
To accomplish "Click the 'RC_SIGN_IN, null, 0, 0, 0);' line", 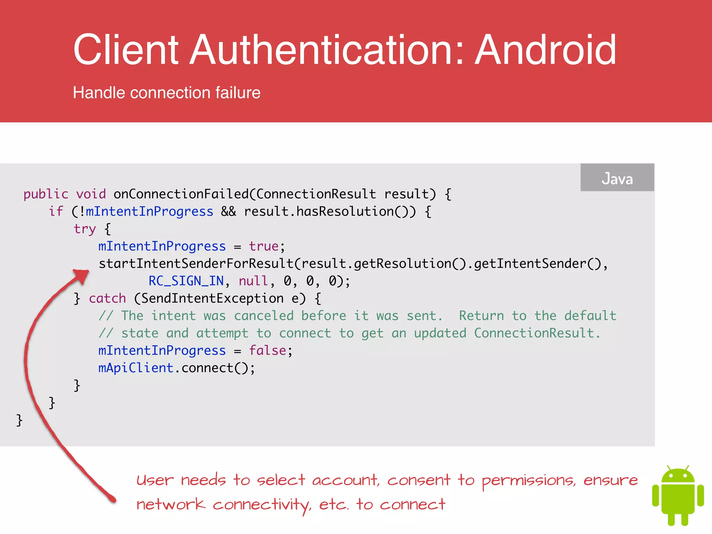I will pyautogui.click(x=249, y=281).
